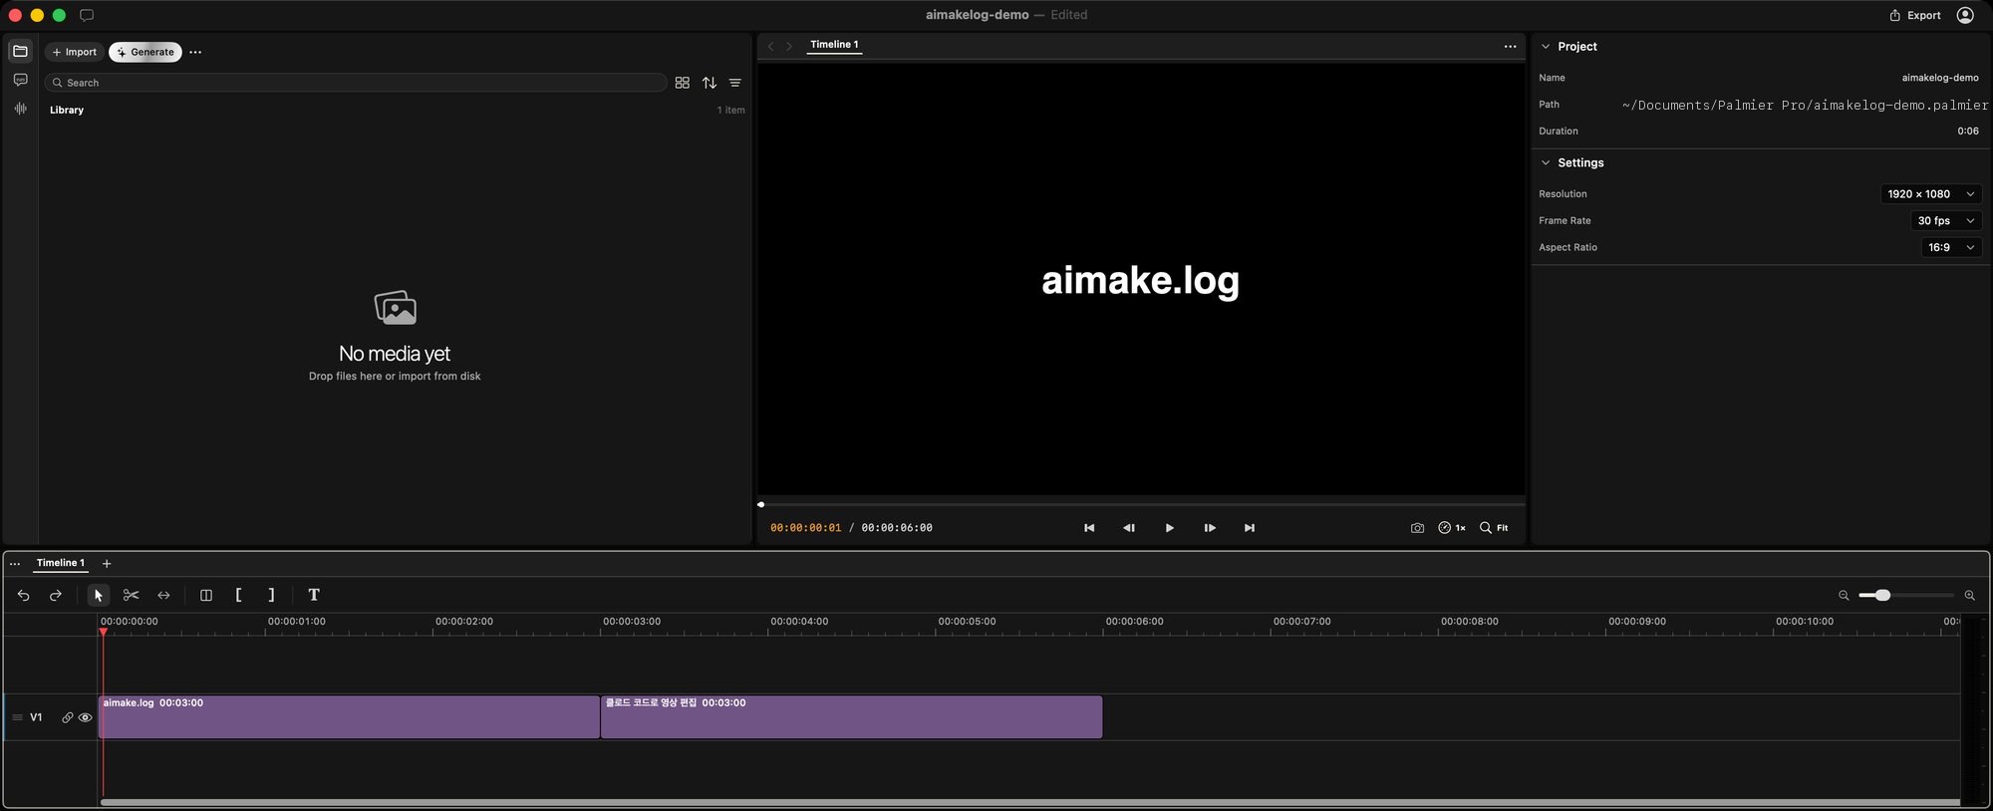Capture a snapshot with the camera icon

click(1417, 528)
